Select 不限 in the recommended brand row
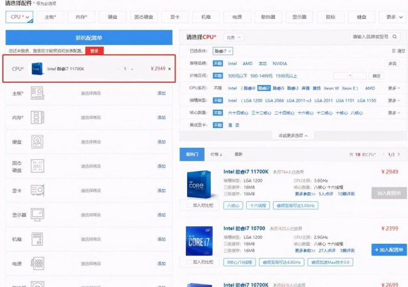The width and height of the screenshot is (408, 287). tap(218, 63)
